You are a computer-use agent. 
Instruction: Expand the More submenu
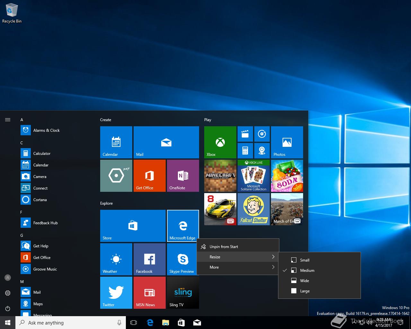(238, 267)
